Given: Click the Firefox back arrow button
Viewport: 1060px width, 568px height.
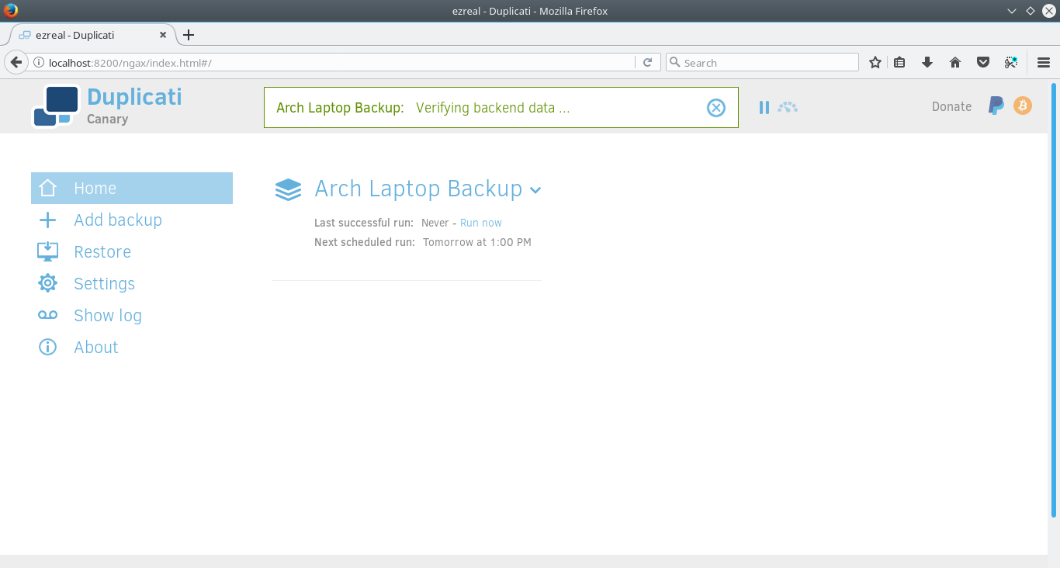Looking at the screenshot, I should 16,62.
